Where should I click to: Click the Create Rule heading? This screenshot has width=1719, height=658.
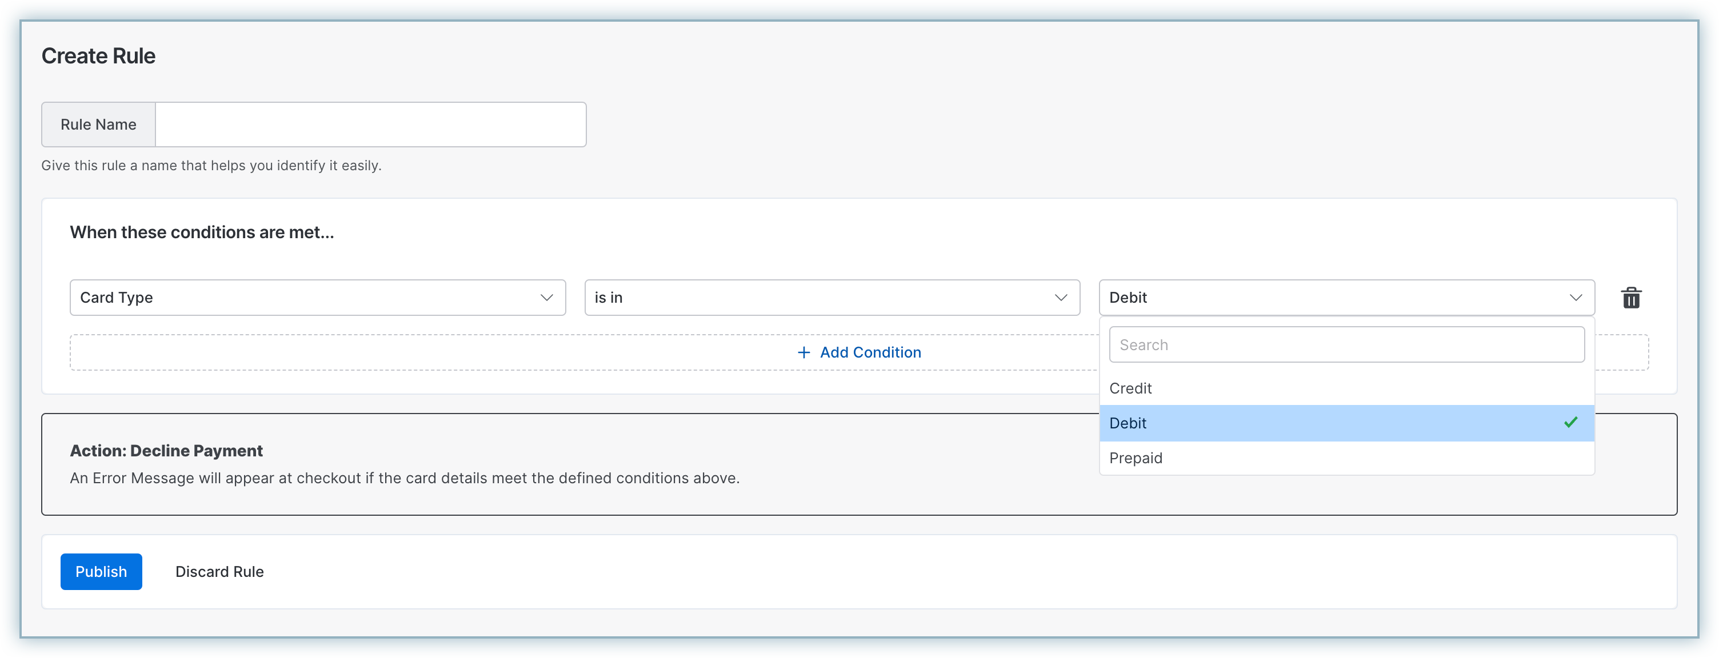tap(98, 56)
